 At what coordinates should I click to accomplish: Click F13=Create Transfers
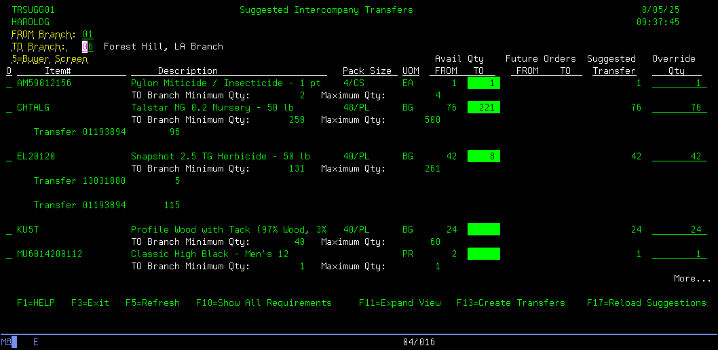coord(510,303)
